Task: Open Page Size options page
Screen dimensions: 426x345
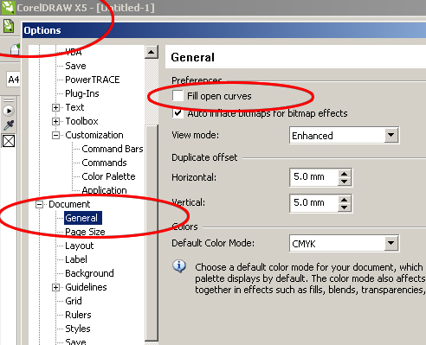Action: coord(85,232)
